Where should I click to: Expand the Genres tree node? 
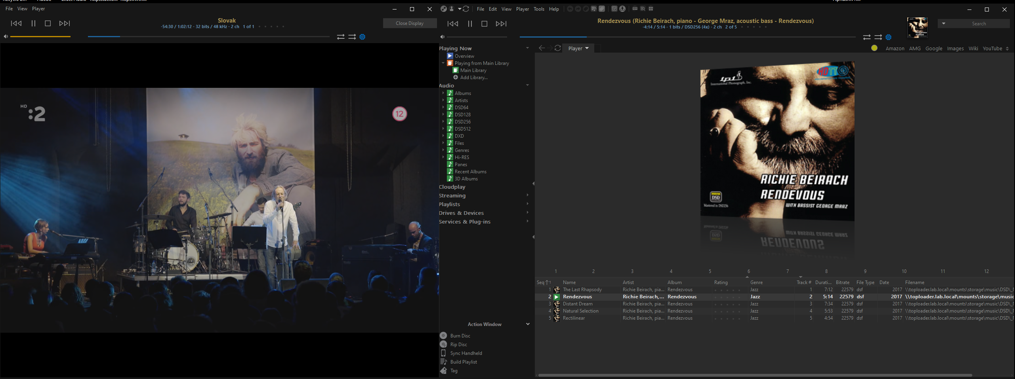pyautogui.click(x=443, y=150)
